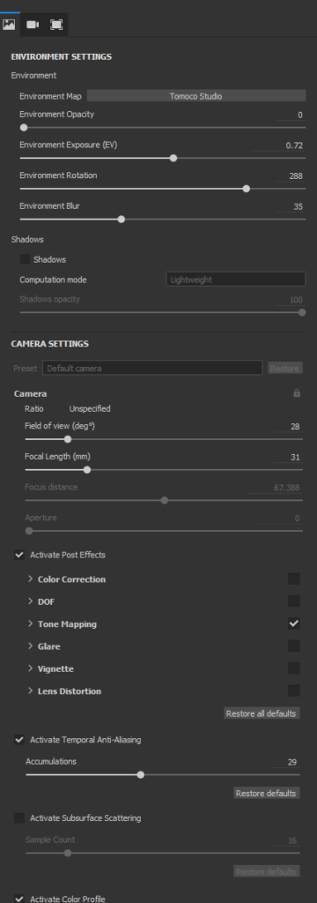Viewport: 317px width, 903px height.
Task: Switch to the video camera tab icon
Action: (33, 25)
